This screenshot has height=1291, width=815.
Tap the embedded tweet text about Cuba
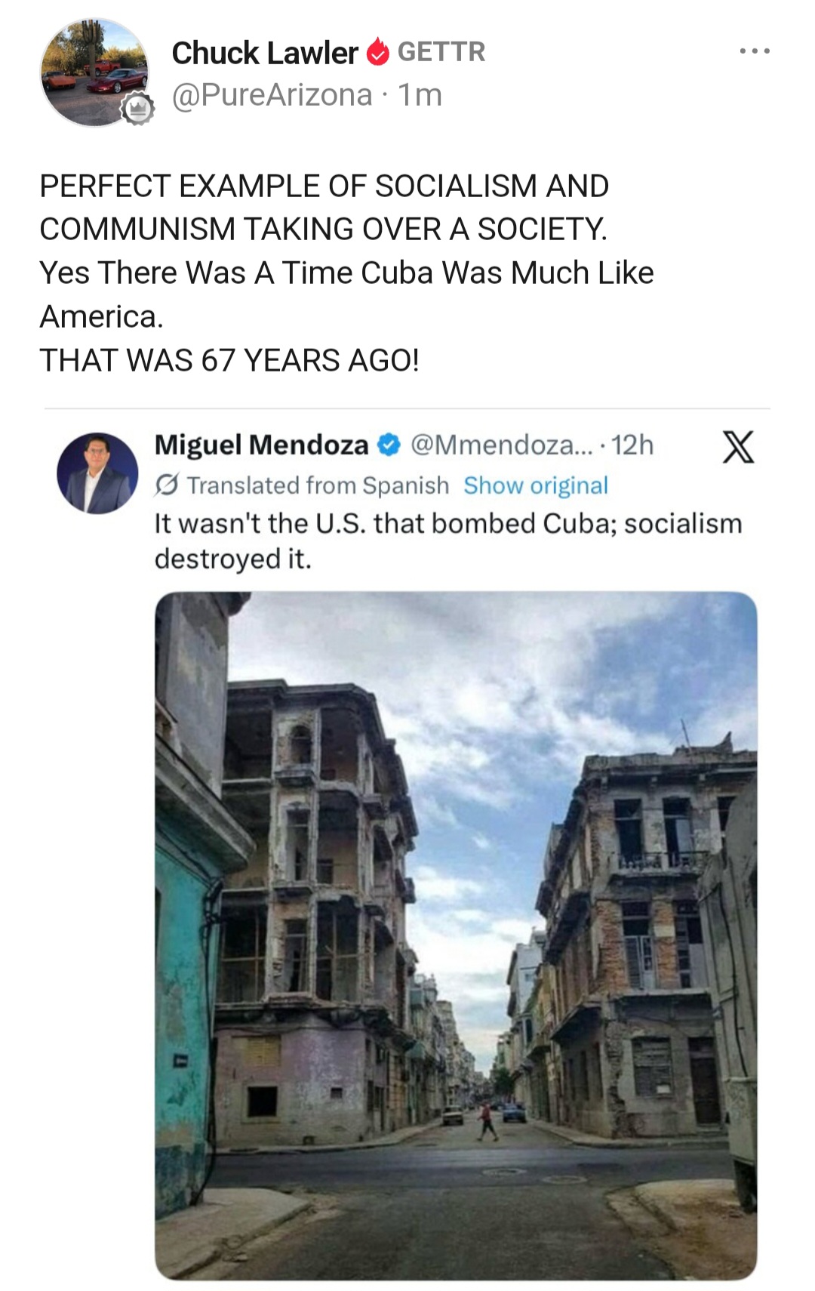click(x=448, y=541)
